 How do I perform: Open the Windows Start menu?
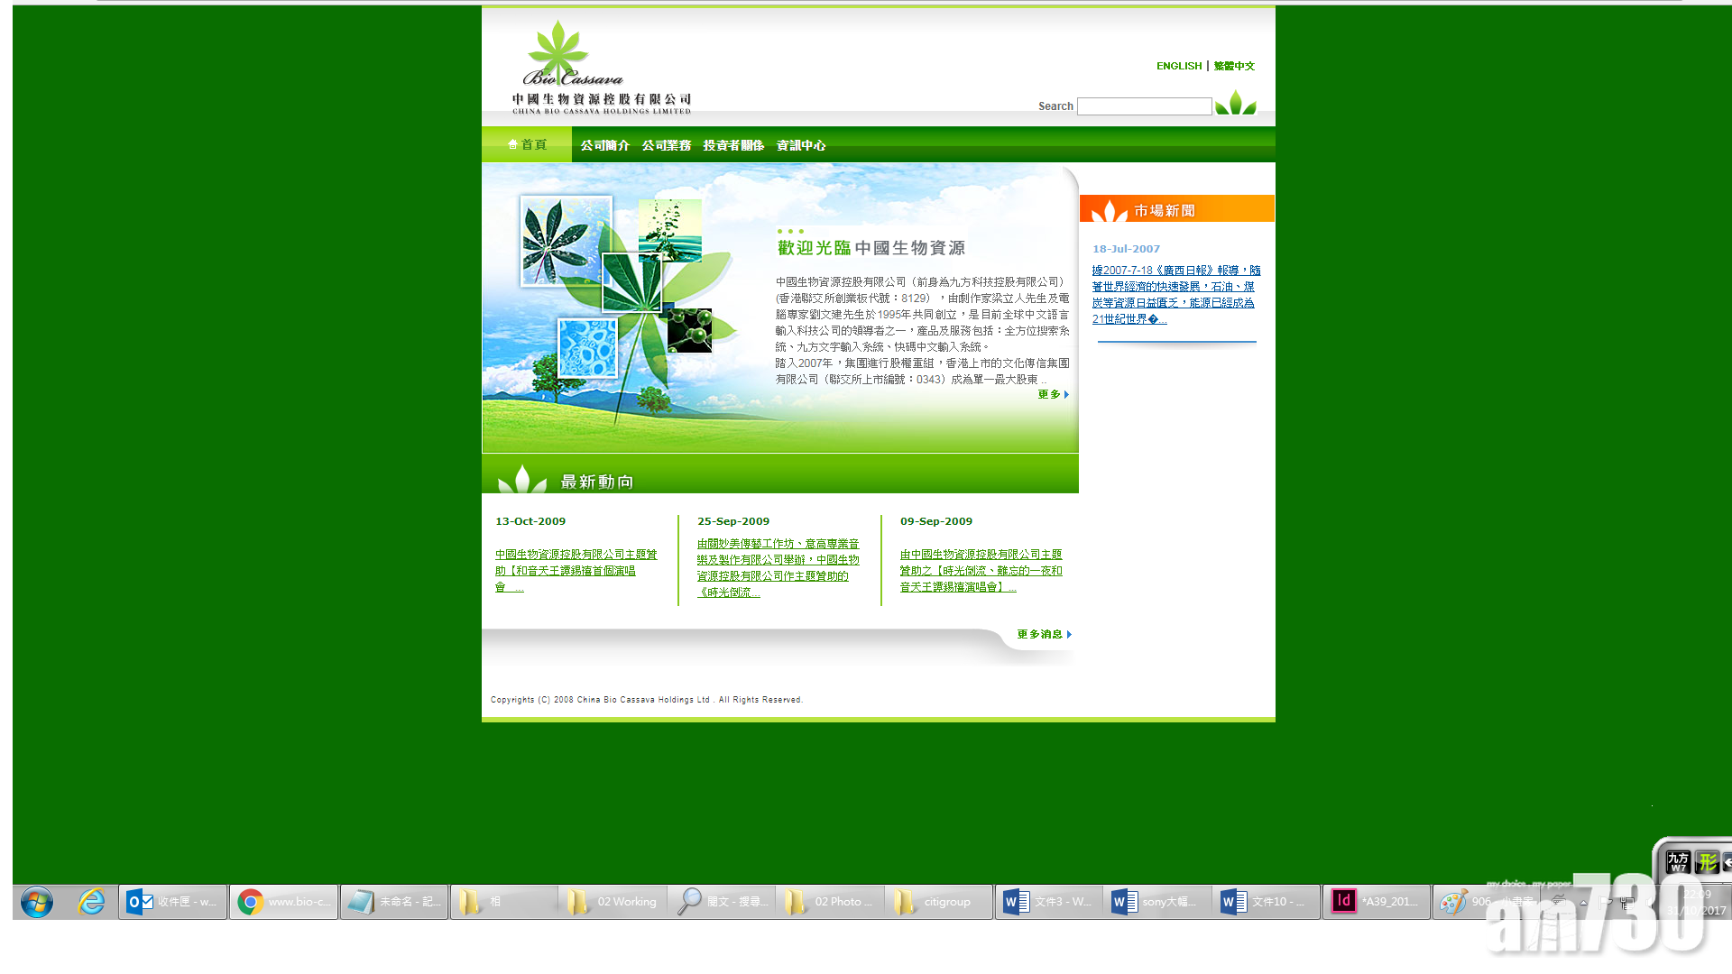click(x=37, y=901)
